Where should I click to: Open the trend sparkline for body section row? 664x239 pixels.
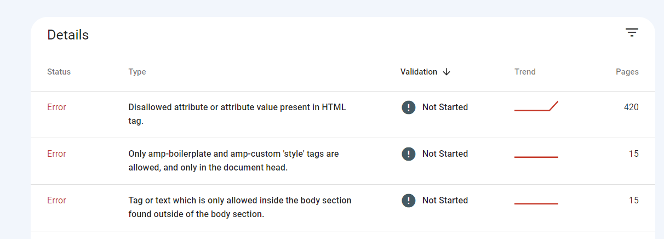pos(536,204)
